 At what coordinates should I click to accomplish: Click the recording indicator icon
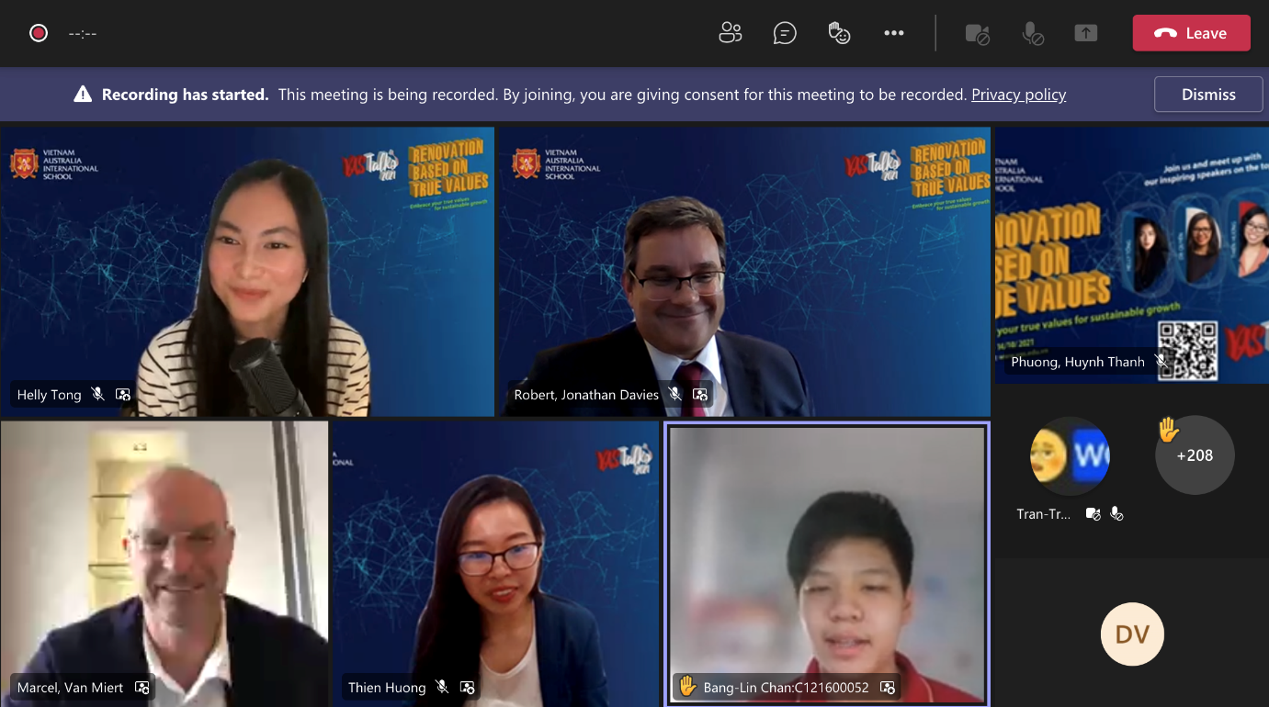[39, 33]
